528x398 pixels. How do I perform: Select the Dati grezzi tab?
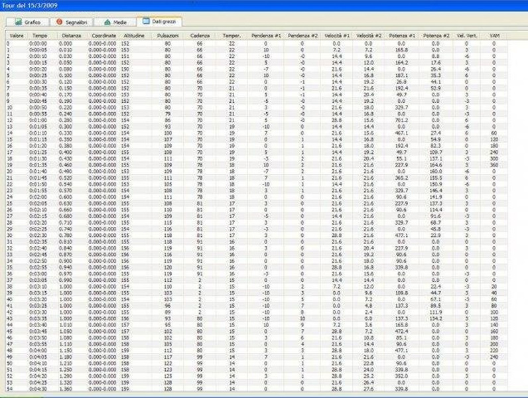159,21
